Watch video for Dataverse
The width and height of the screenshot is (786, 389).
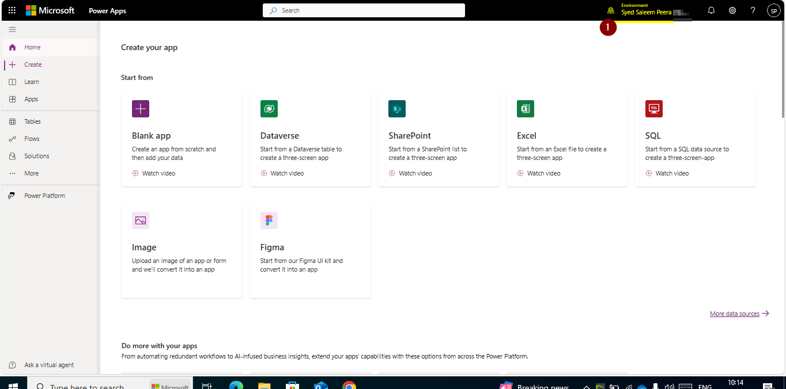282,173
